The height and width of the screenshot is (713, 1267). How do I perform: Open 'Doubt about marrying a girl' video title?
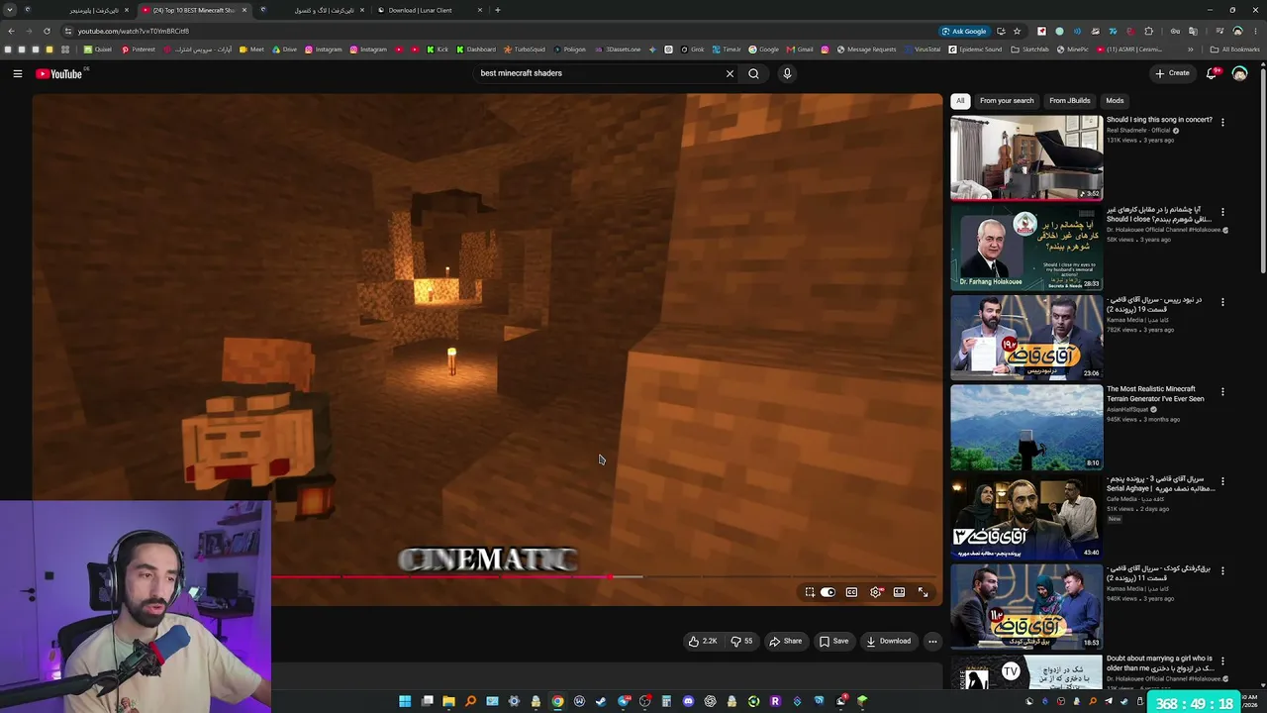point(1159,662)
